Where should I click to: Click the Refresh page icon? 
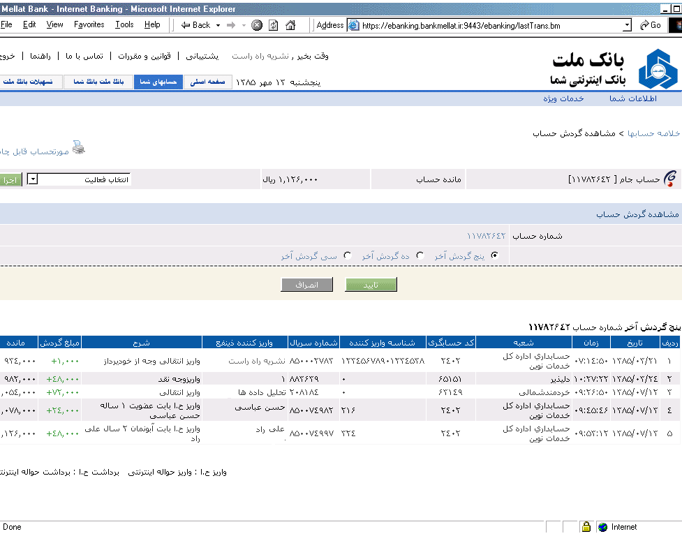(x=274, y=25)
